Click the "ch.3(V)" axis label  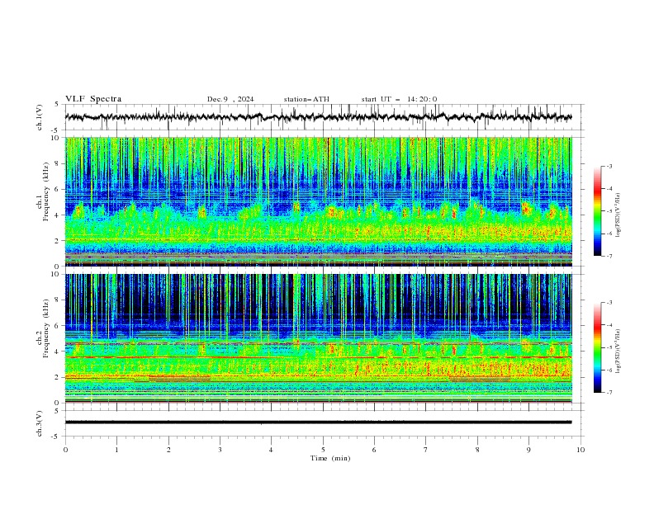(40, 423)
